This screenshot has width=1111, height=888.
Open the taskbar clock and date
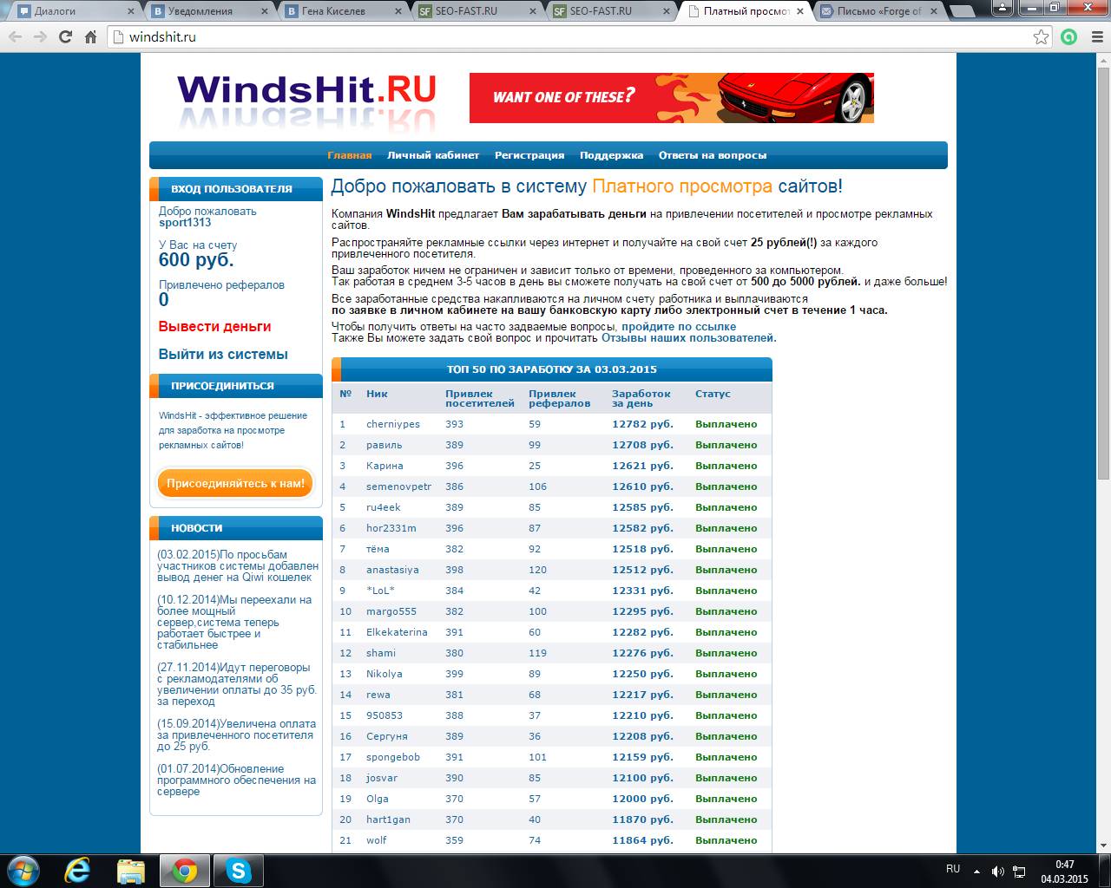pos(1064,871)
